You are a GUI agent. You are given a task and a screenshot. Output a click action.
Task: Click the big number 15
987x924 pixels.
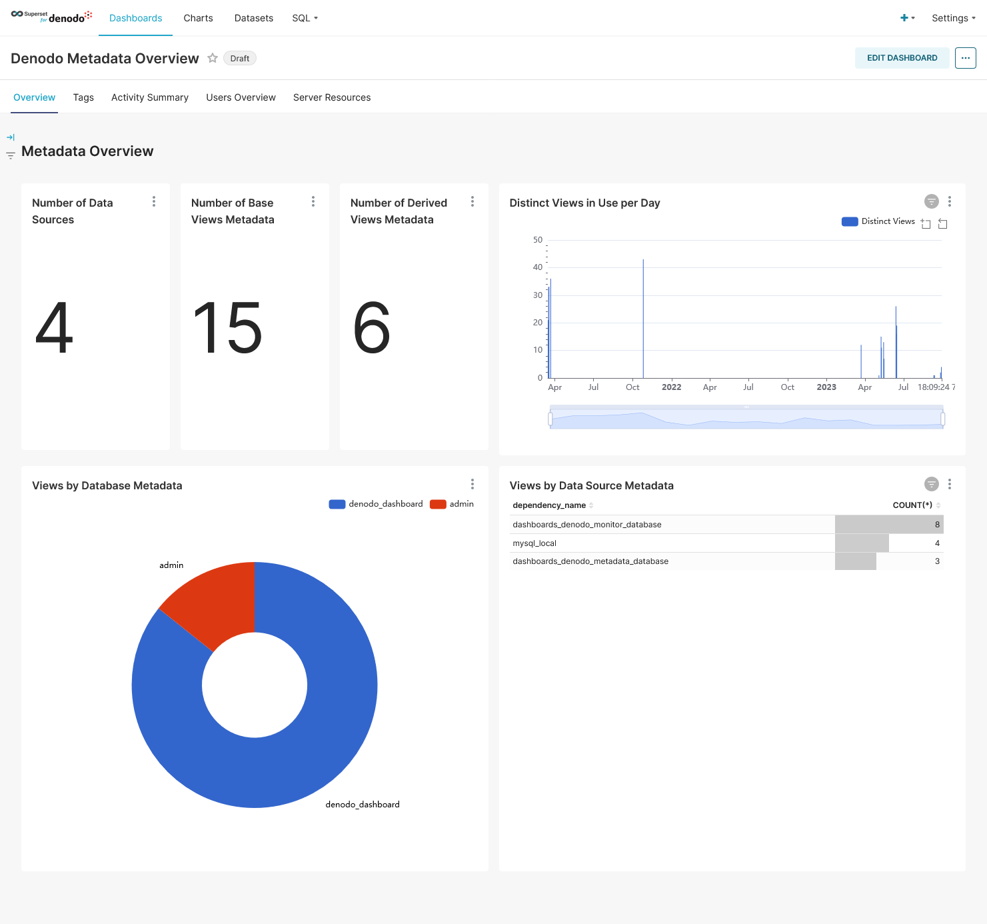point(227,327)
